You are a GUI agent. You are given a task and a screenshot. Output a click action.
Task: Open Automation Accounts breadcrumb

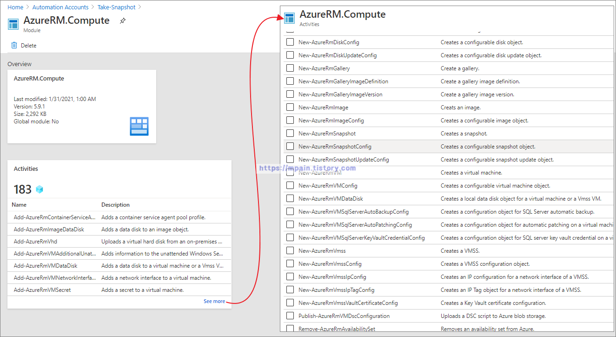coord(60,7)
